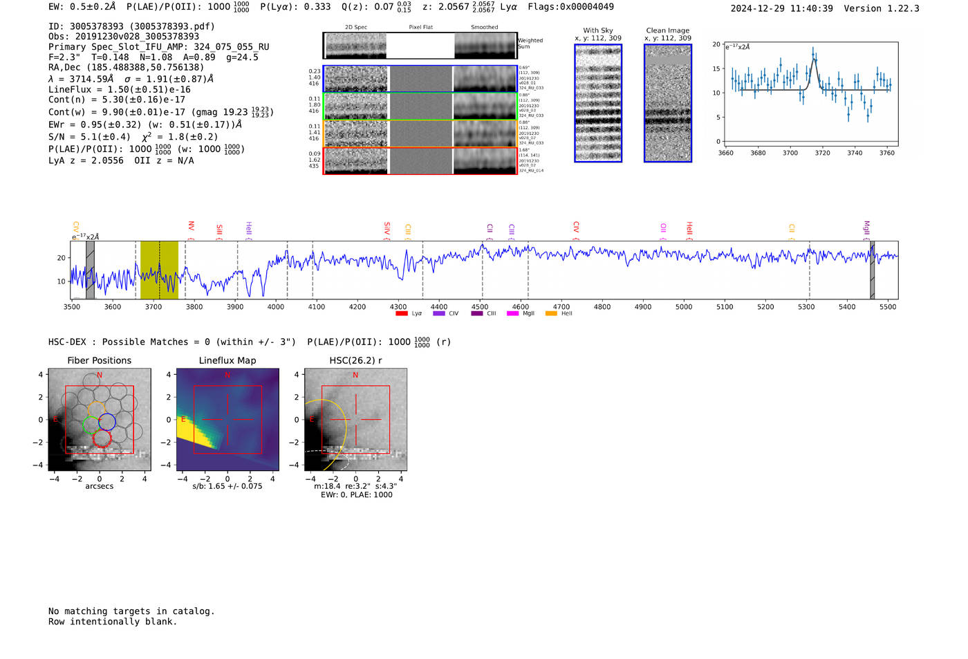
Task: Open the With Sky image thumbnail
Action: pos(598,104)
